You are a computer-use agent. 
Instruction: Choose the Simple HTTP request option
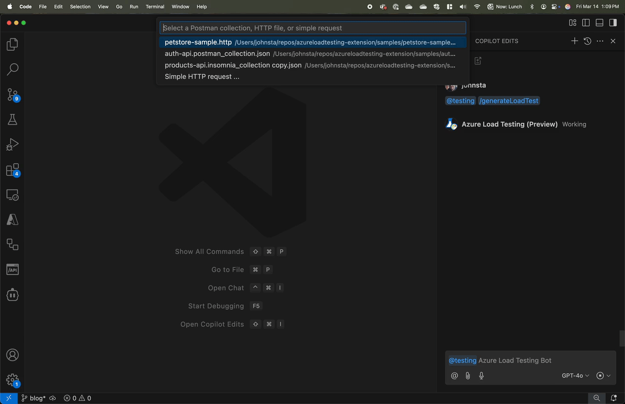pyautogui.click(x=313, y=77)
